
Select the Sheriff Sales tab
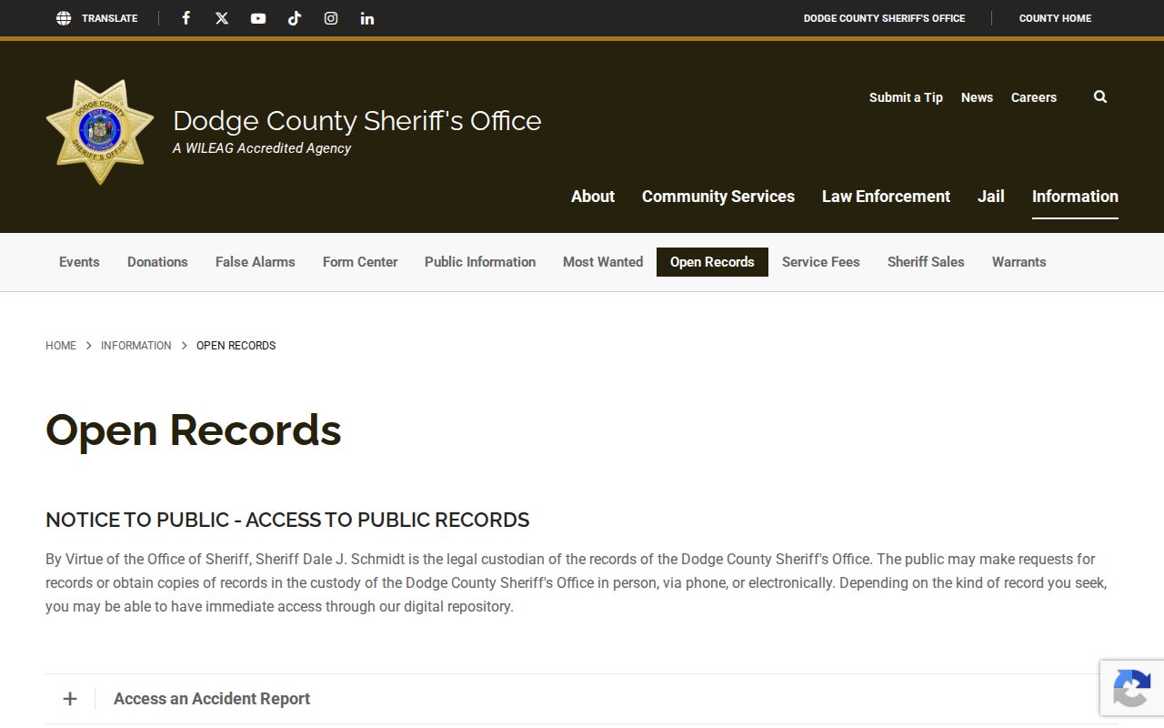[x=926, y=262]
